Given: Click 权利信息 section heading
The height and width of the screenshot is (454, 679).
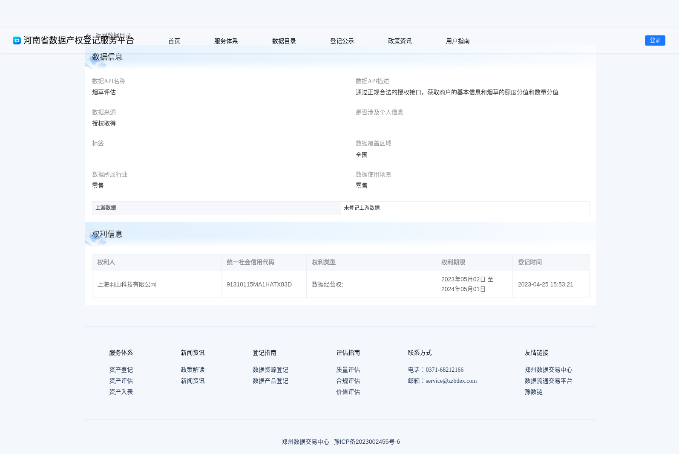Looking at the screenshot, I should pyautogui.click(x=107, y=234).
